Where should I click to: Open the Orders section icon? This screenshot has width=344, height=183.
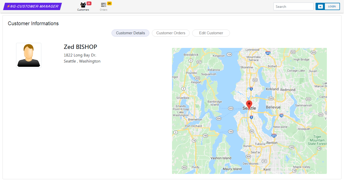tap(104, 5)
